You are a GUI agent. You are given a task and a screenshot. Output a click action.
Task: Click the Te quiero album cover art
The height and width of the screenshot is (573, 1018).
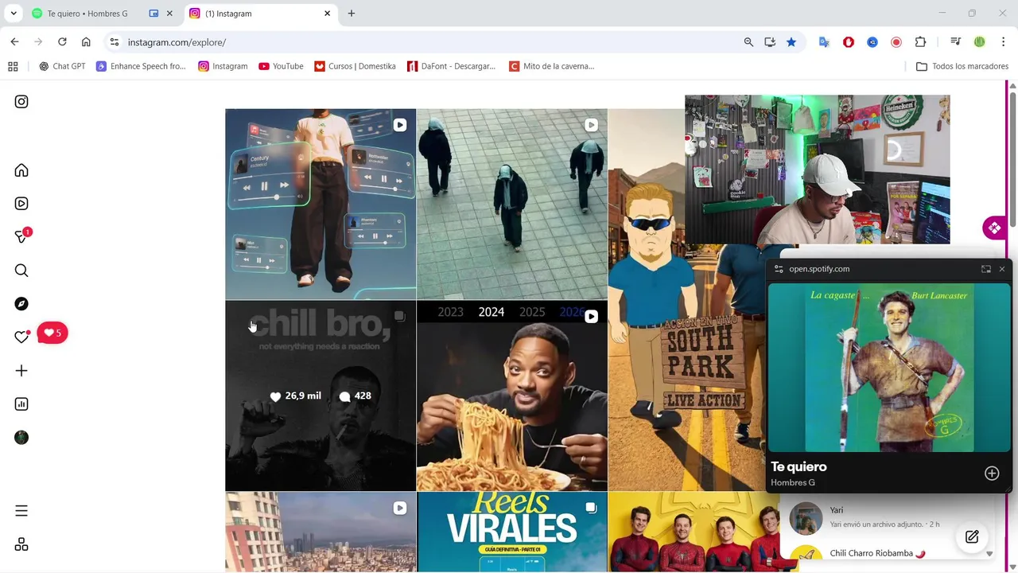tap(889, 367)
